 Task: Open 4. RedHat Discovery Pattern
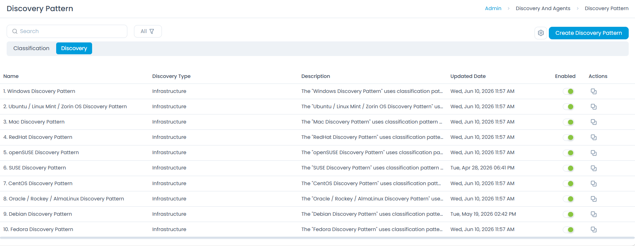tap(38, 137)
